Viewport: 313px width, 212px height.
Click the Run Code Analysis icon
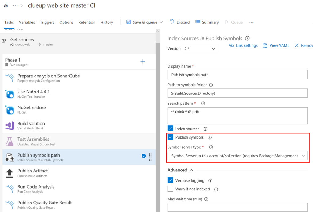9,189
